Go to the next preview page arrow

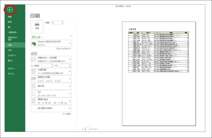click(97, 129)
